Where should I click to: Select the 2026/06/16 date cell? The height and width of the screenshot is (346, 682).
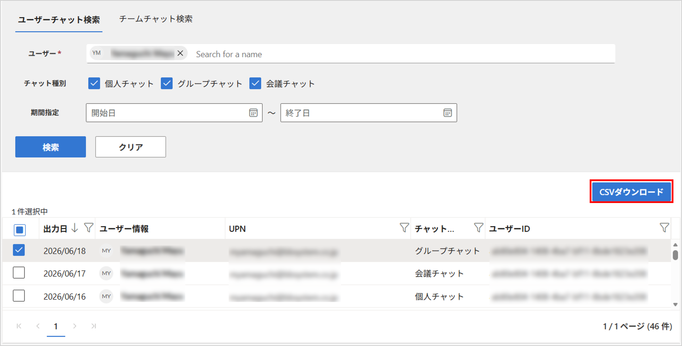click(x=64, y=296)
